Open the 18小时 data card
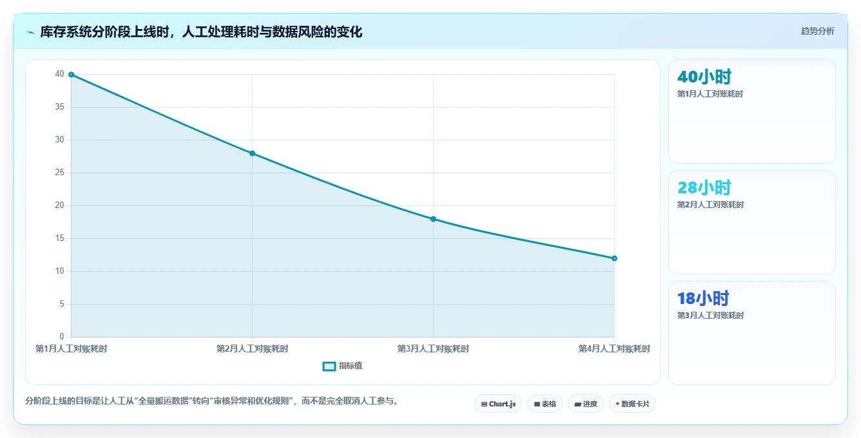The height and width of the screenshot is (438, 861). pyautogui.click(x=752, y=333)
